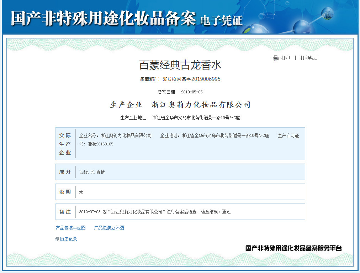Select the filing number 浙G妆网备字2019006995
This screenshot has width=360, height=273.
(x=191, y=79)
